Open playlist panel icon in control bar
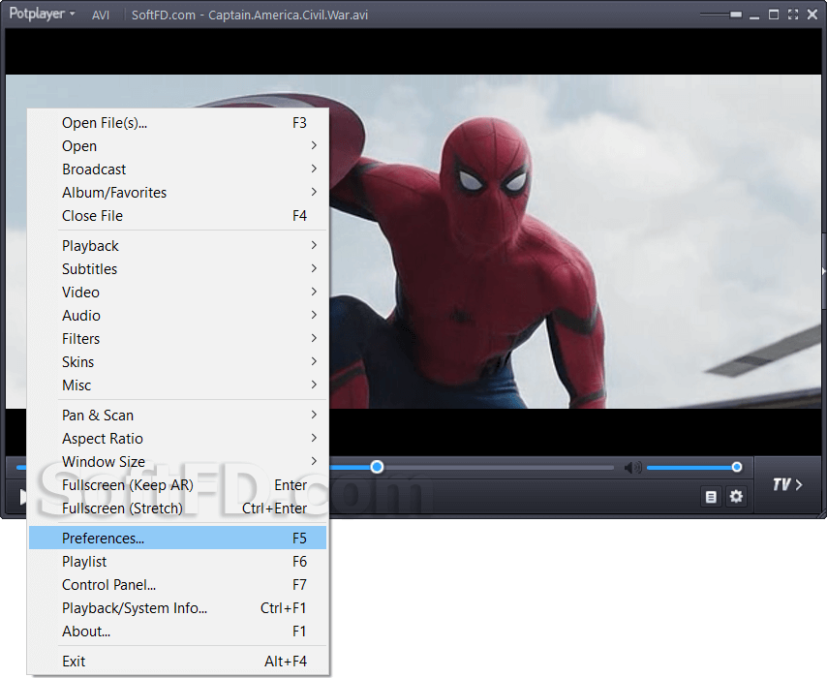Image resolution: width=827 pixels, height=678 pixels. 711,497
